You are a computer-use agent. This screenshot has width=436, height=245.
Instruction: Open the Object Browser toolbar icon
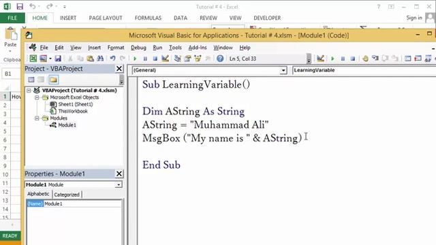[x=198, y=59]
